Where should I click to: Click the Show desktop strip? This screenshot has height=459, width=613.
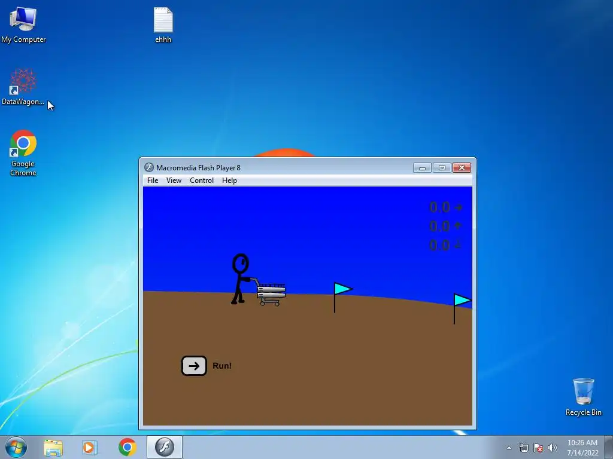[x=609, y=447]
